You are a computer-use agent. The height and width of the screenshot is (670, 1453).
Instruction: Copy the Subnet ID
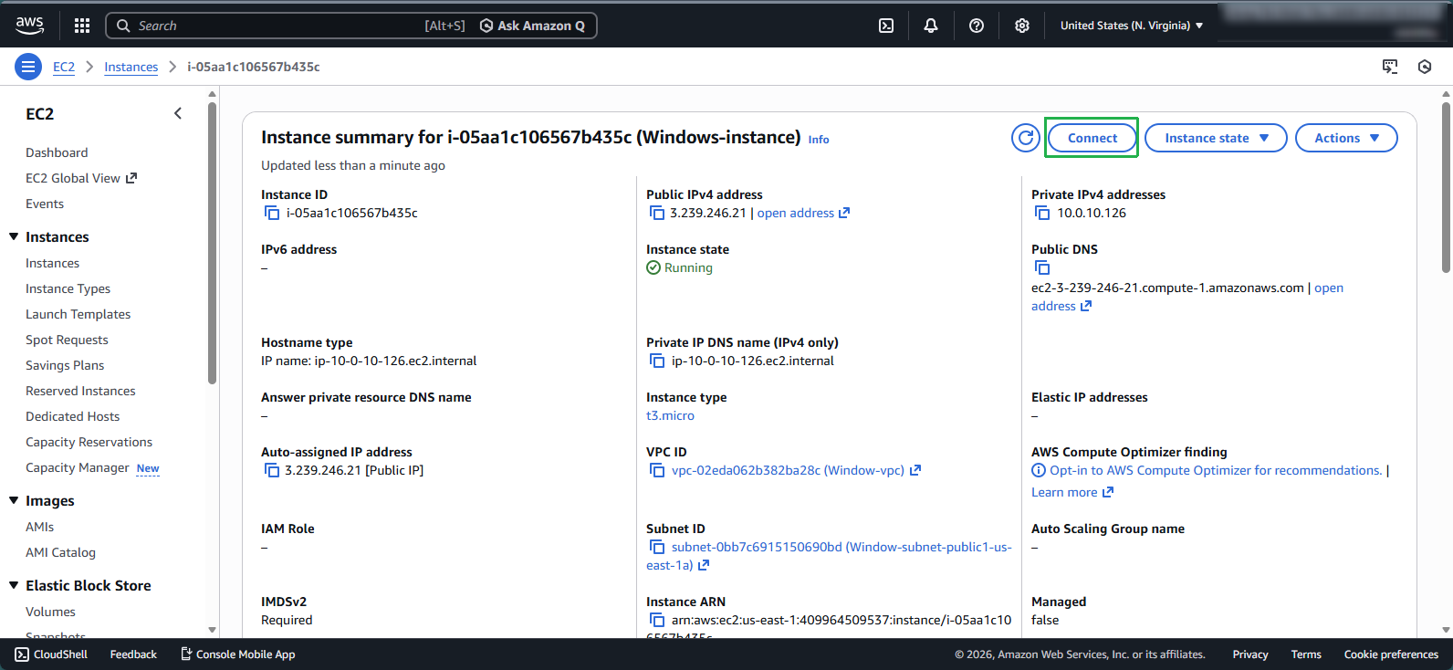[x=657, y=547]
